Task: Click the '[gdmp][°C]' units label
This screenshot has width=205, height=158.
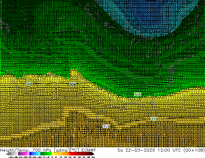Action: point(66,150)
